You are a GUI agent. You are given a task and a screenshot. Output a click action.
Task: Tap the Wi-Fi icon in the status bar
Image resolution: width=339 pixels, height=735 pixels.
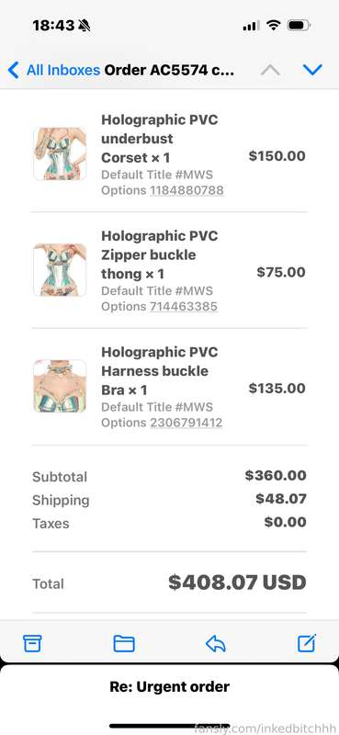tap(273, 26)
